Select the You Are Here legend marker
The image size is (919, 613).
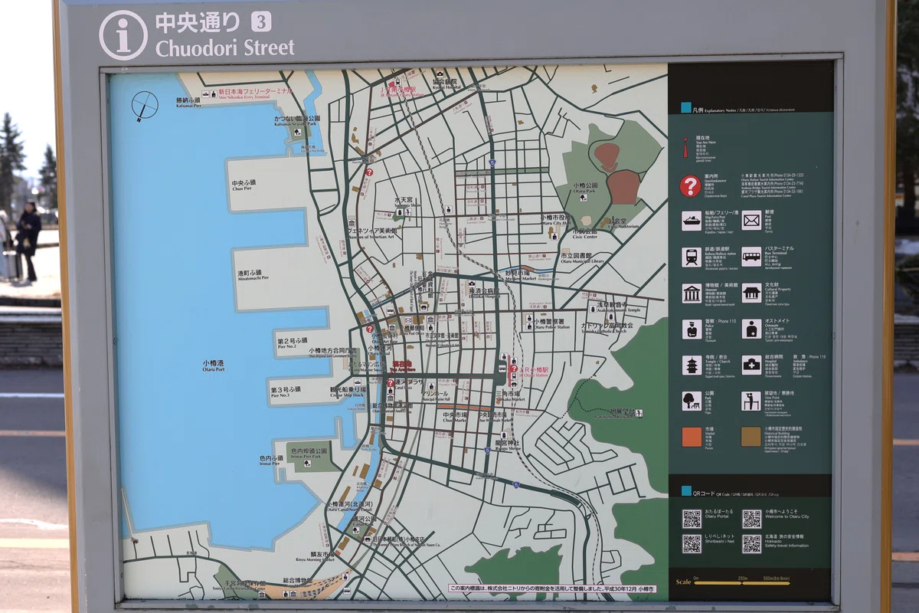(x=685, y=148)
